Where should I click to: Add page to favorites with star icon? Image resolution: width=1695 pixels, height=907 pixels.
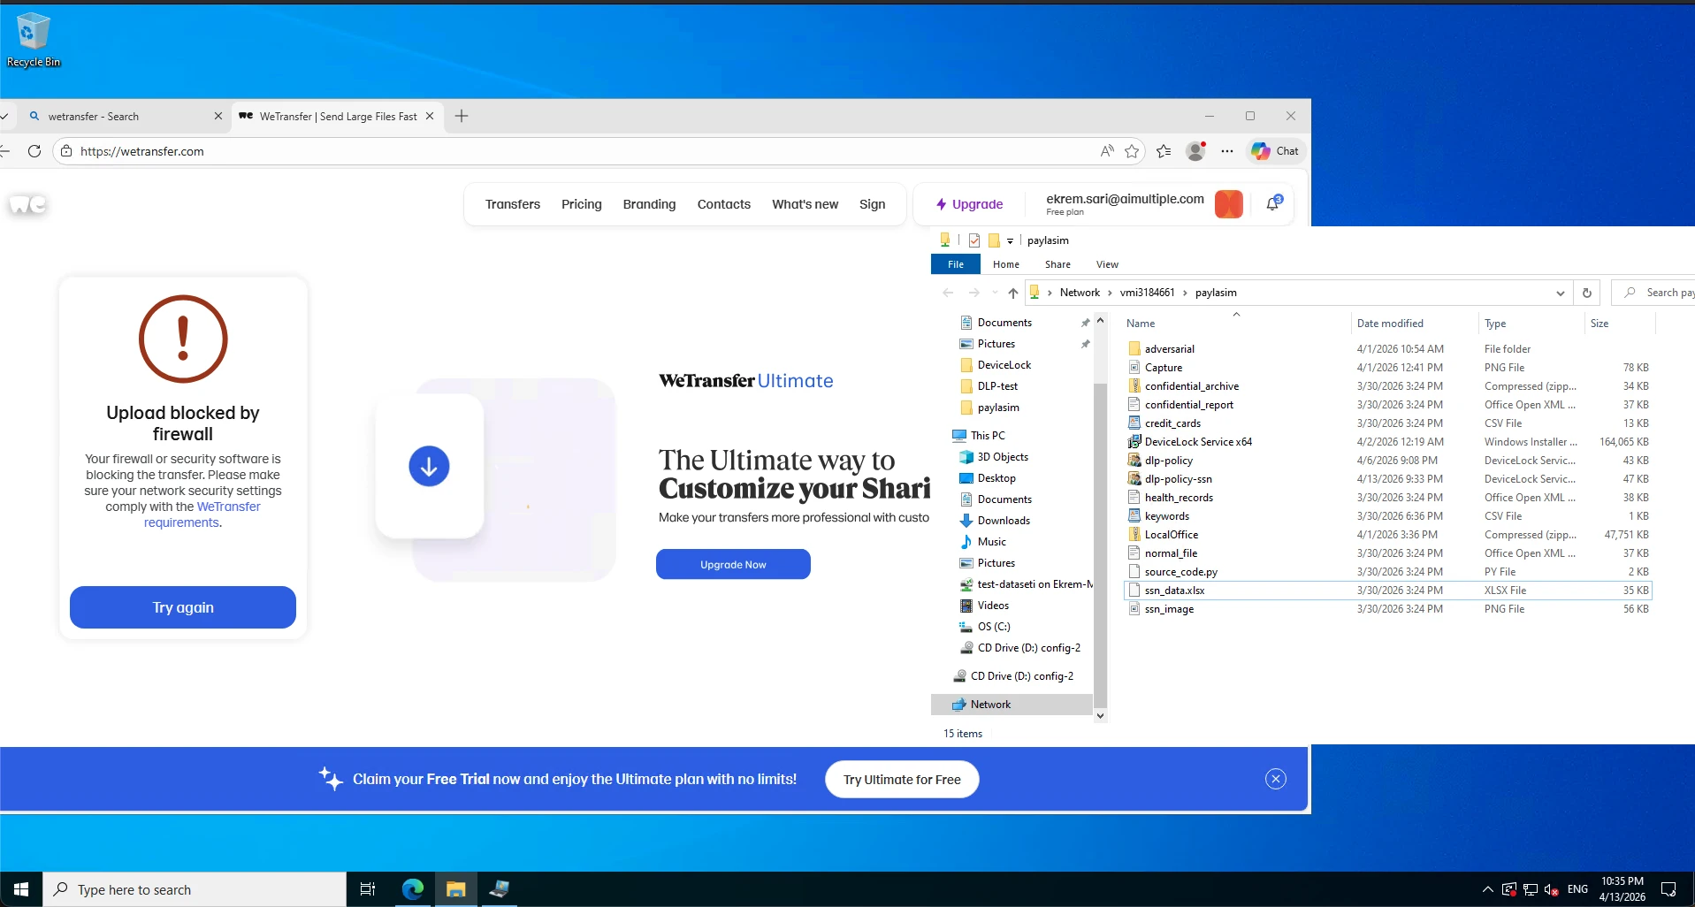click(x=1132, y=151)
